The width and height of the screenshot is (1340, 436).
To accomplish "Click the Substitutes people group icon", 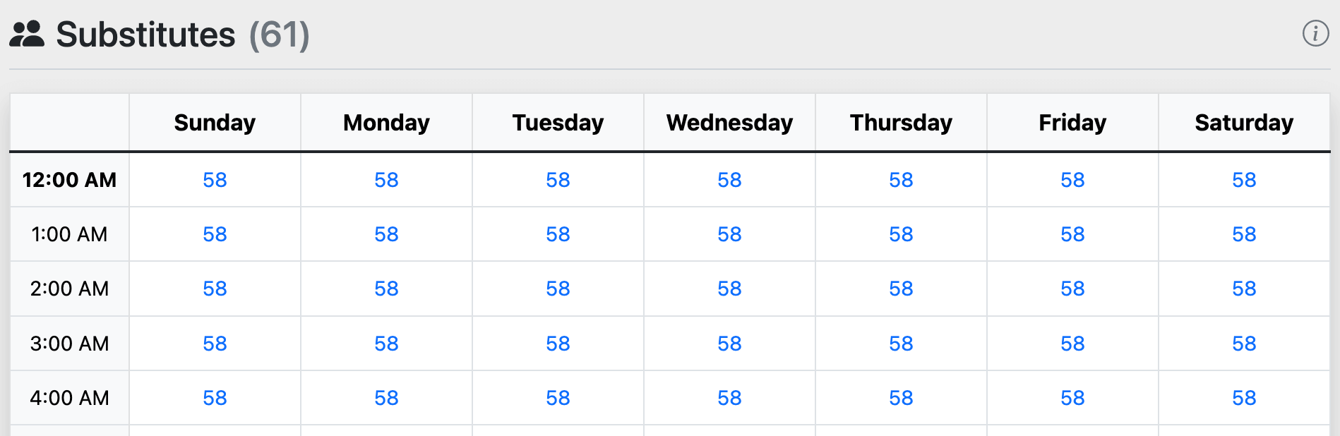I will click(x=27, y=34).
